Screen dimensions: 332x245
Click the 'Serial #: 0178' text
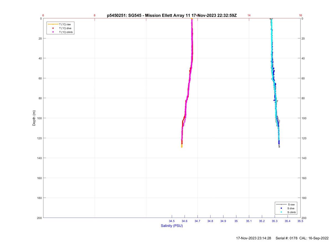tap(287, 238)
